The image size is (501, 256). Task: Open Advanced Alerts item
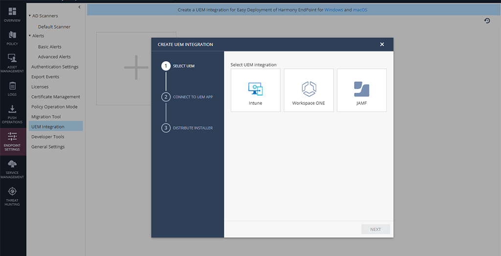pos(54,57)
